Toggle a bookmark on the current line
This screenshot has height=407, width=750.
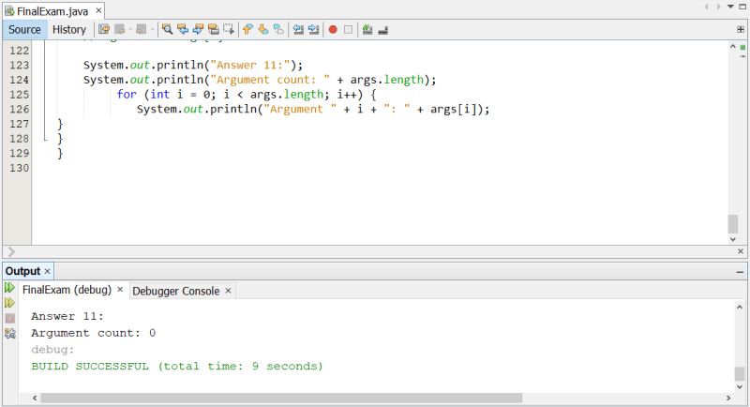tap(278, 30)
